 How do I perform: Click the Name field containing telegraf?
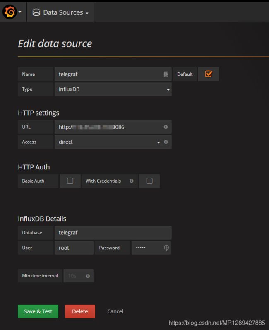point(113,74)
